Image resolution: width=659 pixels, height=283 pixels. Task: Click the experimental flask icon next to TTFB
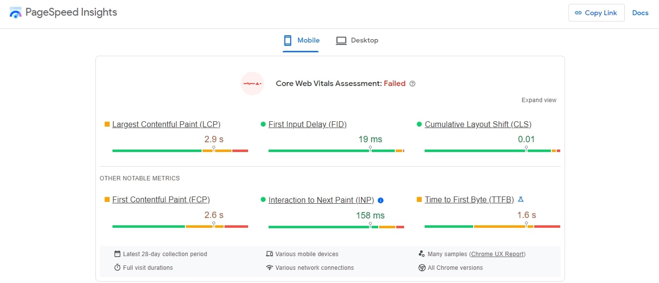click(x=521, y=199)
